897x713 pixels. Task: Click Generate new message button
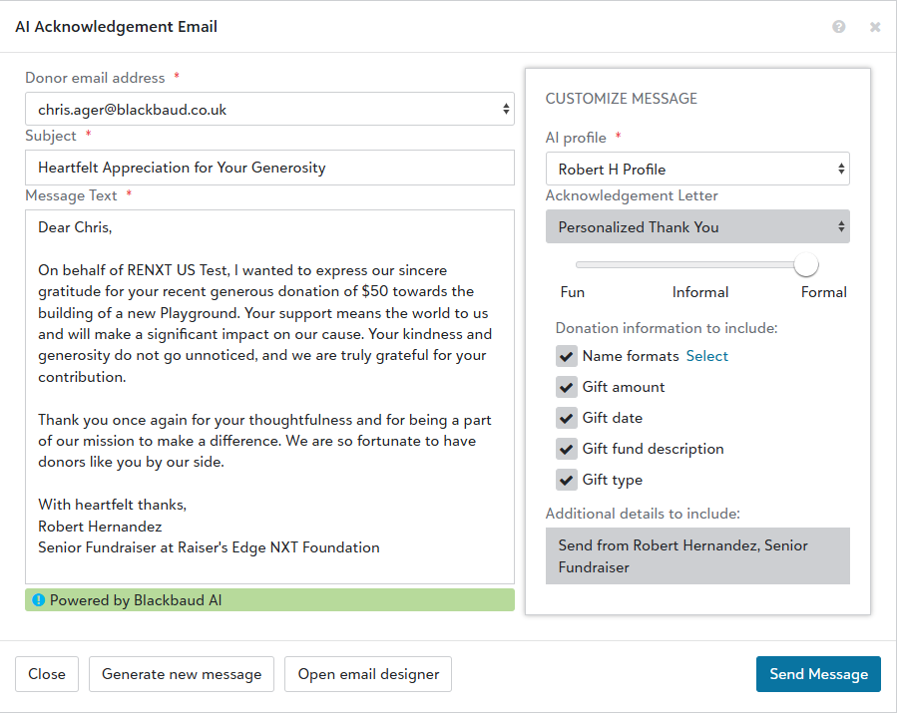pyautogui.click(x=182, y=674)
